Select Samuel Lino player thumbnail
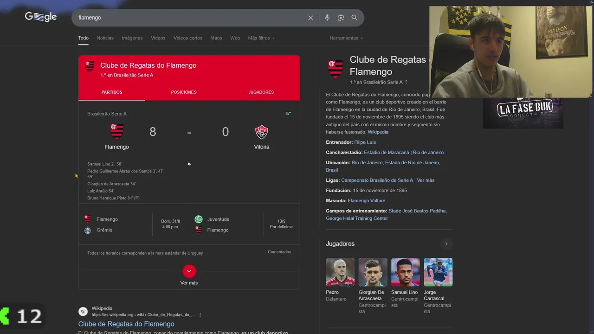This screenshot has width=594, height=334. pos(406,272)
